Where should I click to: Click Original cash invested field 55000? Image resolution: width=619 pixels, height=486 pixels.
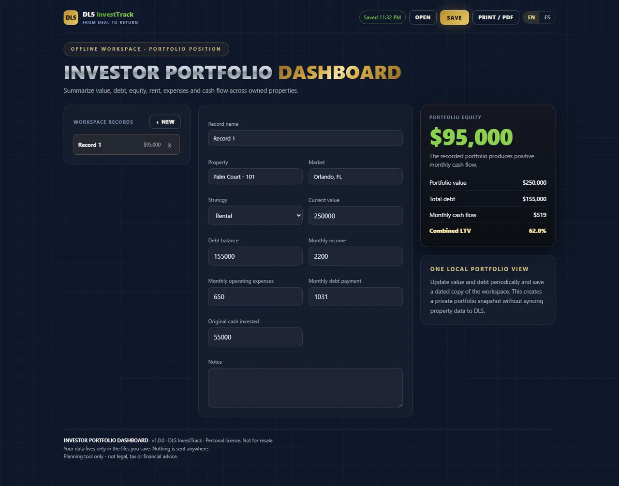click(255, 337)
